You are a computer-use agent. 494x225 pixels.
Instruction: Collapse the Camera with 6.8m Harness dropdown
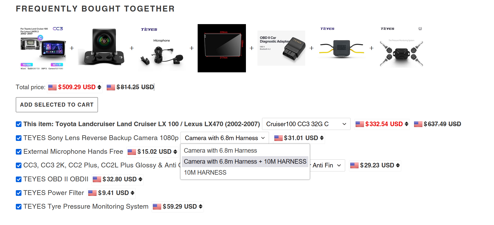pos(225,138)
